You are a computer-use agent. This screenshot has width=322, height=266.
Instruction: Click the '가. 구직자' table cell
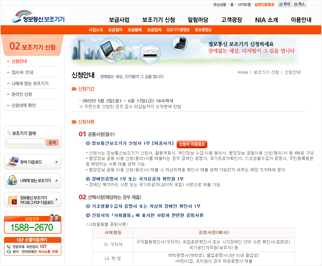113,245
